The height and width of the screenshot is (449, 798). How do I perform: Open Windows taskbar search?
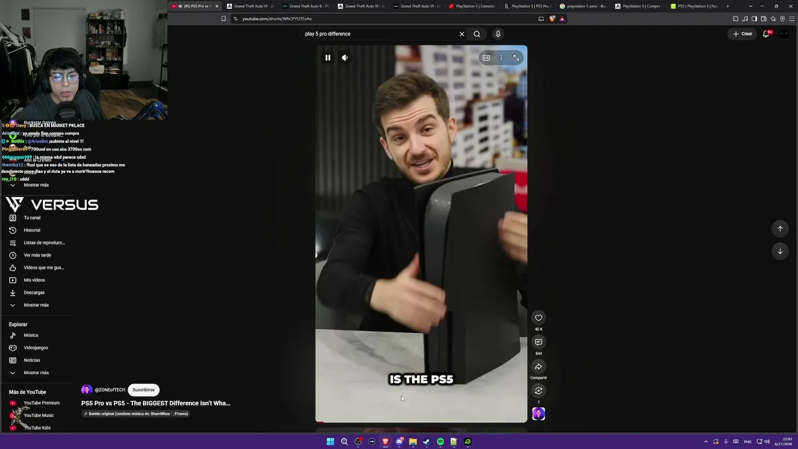coord(344,442)
